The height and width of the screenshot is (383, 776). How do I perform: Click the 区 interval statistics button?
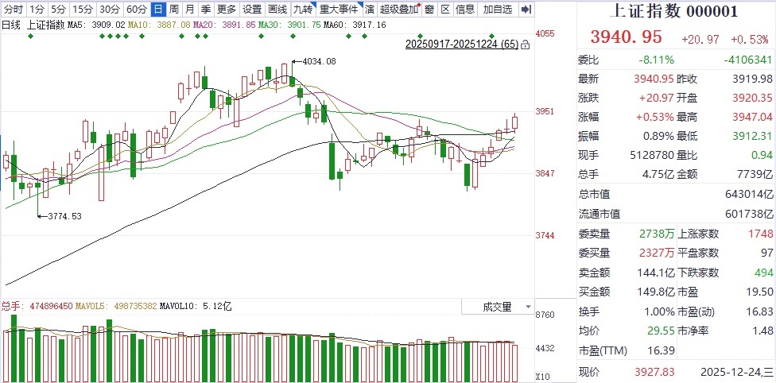coord(445,10)
